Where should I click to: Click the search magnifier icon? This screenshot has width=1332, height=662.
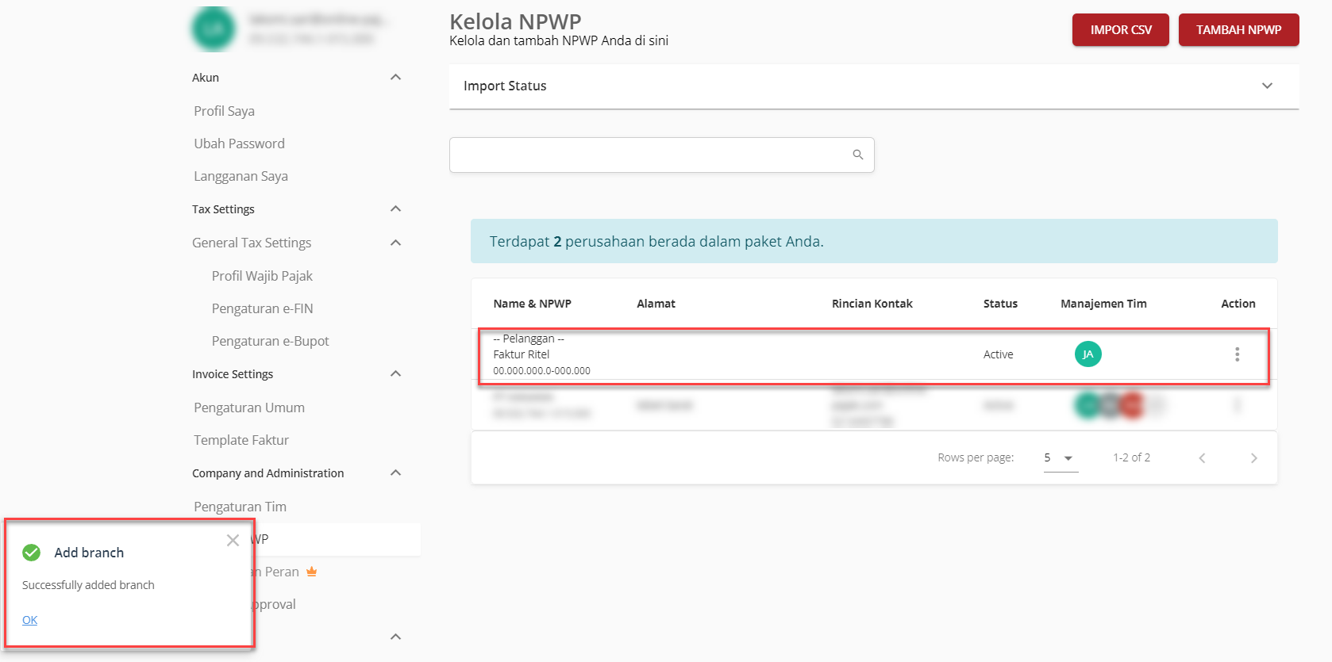coord(857,155)
